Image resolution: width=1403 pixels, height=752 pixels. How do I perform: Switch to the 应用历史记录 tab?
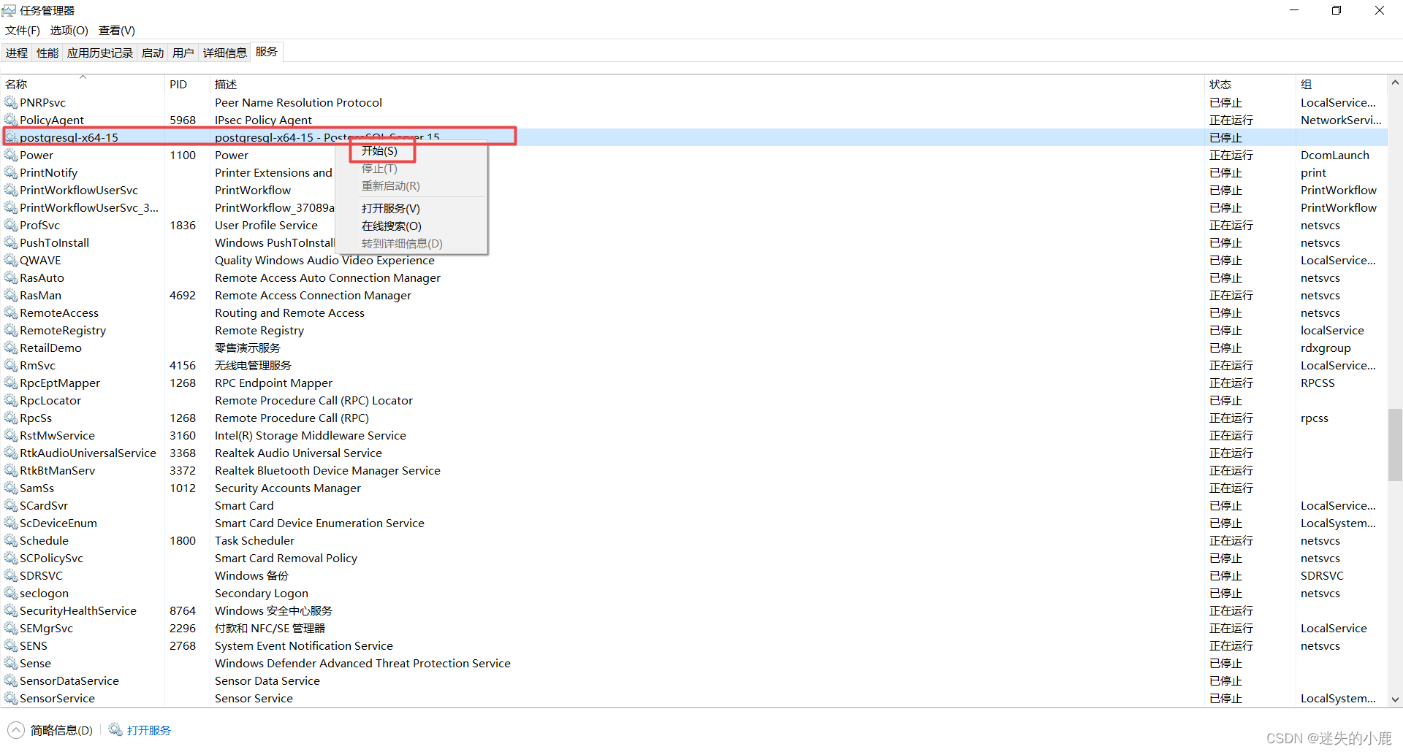(x=100, y=53)
